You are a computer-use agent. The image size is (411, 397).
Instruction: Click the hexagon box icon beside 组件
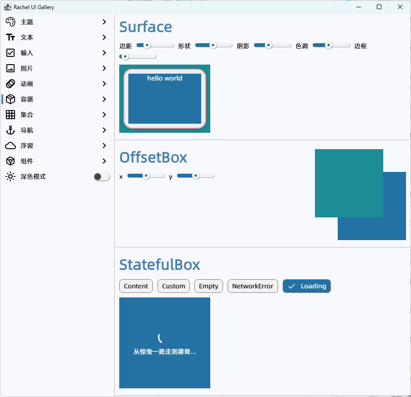tap(10, 161)
